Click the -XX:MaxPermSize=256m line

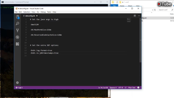(41, 30)
